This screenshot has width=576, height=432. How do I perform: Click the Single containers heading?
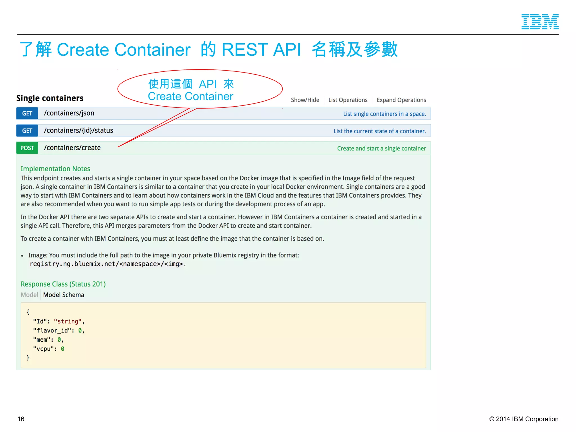click(x=50, y=98)
